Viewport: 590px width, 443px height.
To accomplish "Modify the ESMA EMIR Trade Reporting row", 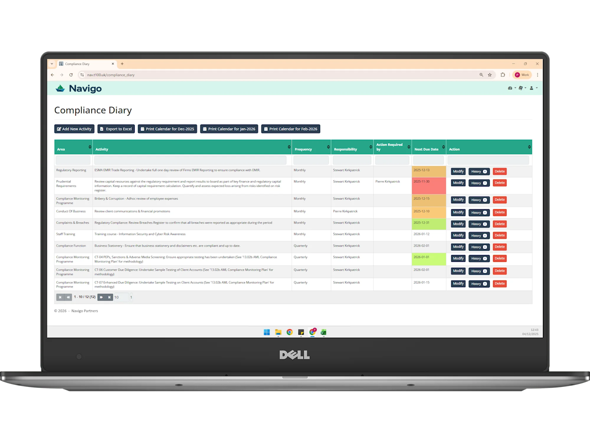I will (458, 171).
